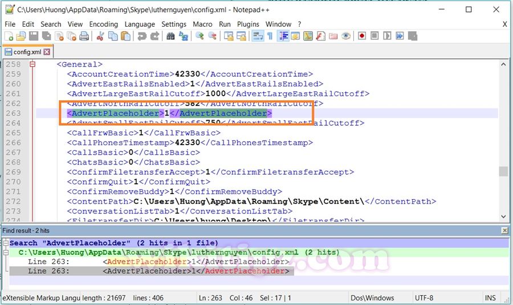Collapse the config.xml file results node
Screen dimensions: 513x305
[x=6, y=253]
